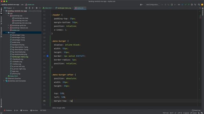Click lock read-only icon in status bar

click(199, 113)
